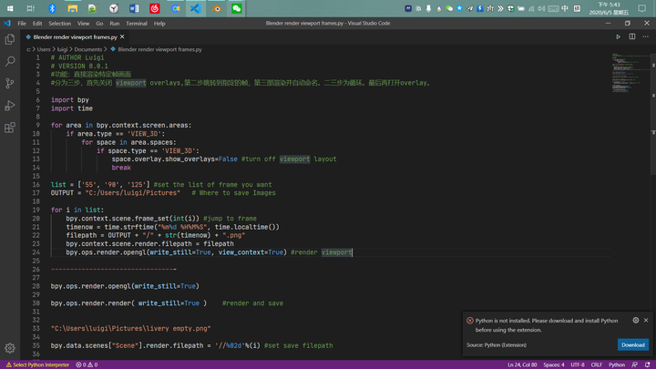Screen dimensions: 656x369
Task: Run the Python file with play icon
Action: pyautogui.click(x=619, y=36)
